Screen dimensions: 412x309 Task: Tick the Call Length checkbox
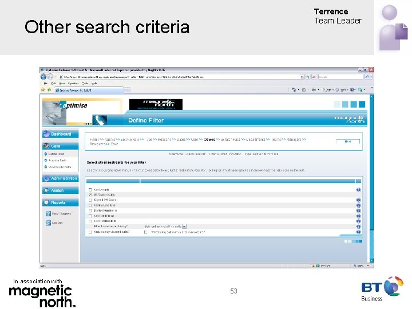[90, 190]
